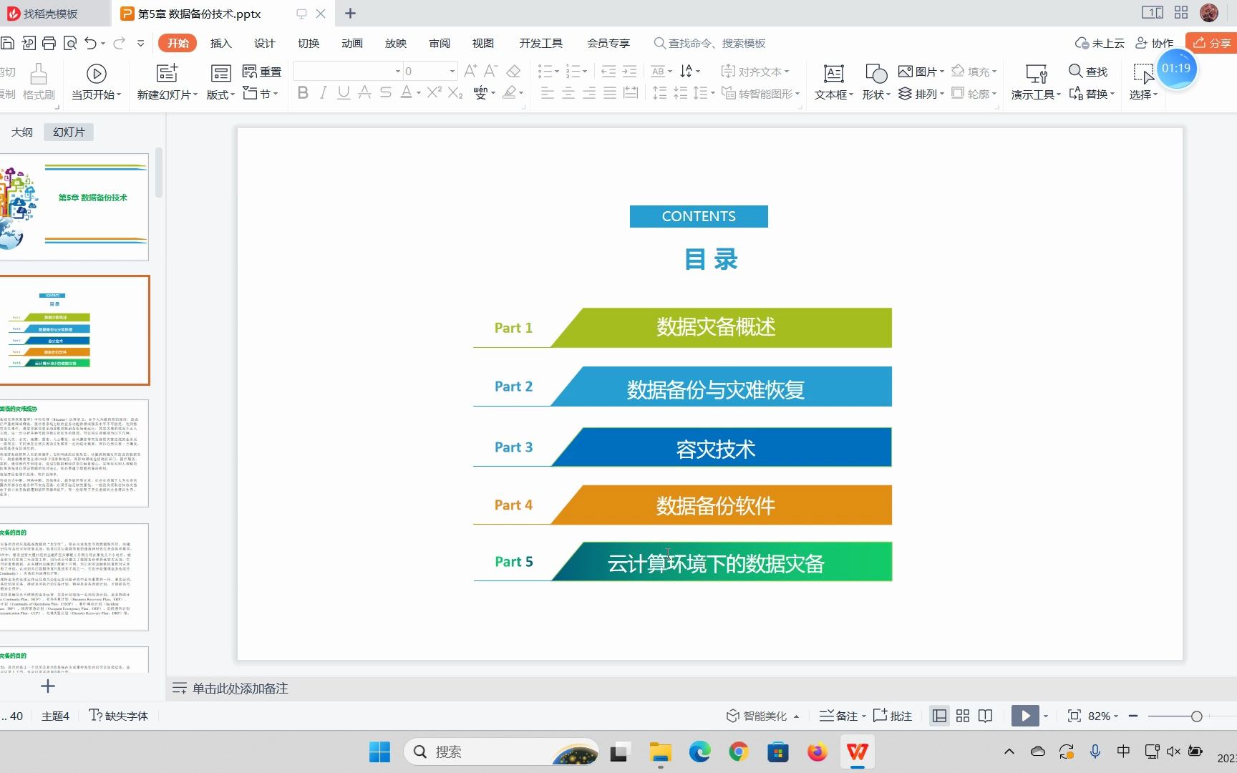This screenshot has height=773, width=1237.
Task: Click the command search field
Action: 709,43
